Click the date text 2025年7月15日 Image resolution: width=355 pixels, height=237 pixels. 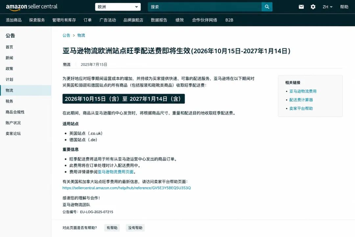click(94, 65)
